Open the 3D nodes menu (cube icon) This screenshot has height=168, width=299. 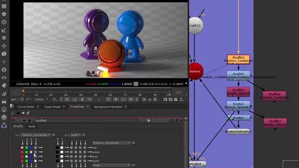point(4,54)
